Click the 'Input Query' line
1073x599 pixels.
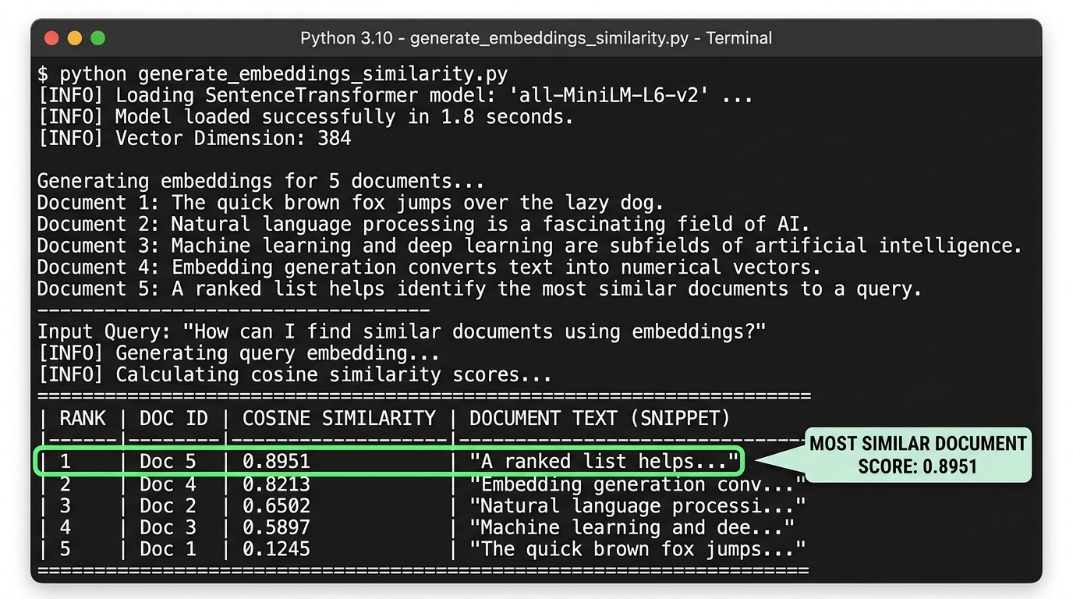click(402, 331)
